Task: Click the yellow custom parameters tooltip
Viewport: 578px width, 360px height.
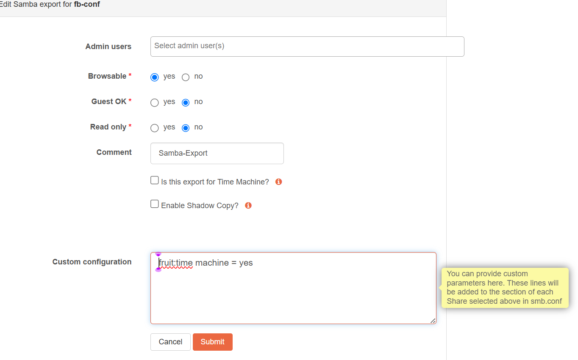Action: tap(504, 288)
